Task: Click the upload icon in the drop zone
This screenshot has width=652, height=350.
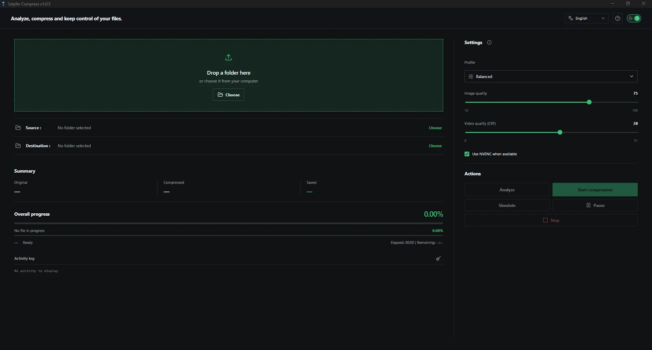Action: click(x=229, y=57)
